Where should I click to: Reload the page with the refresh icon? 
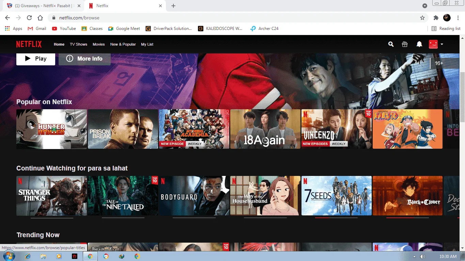pyautogui.click(x=29, y=18)
